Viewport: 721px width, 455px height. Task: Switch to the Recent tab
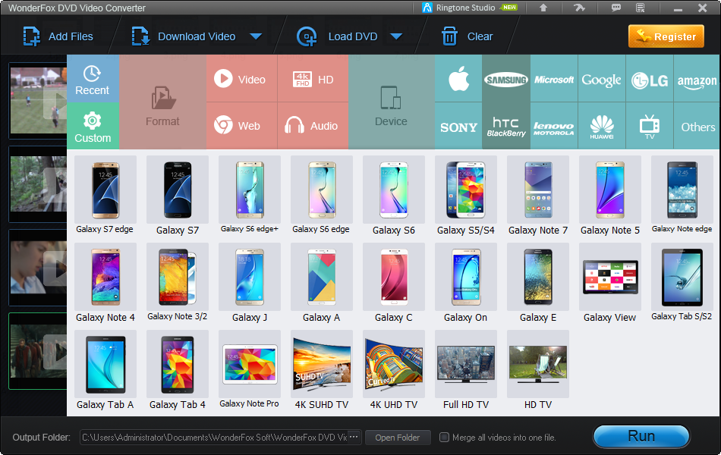coord(93,79)
